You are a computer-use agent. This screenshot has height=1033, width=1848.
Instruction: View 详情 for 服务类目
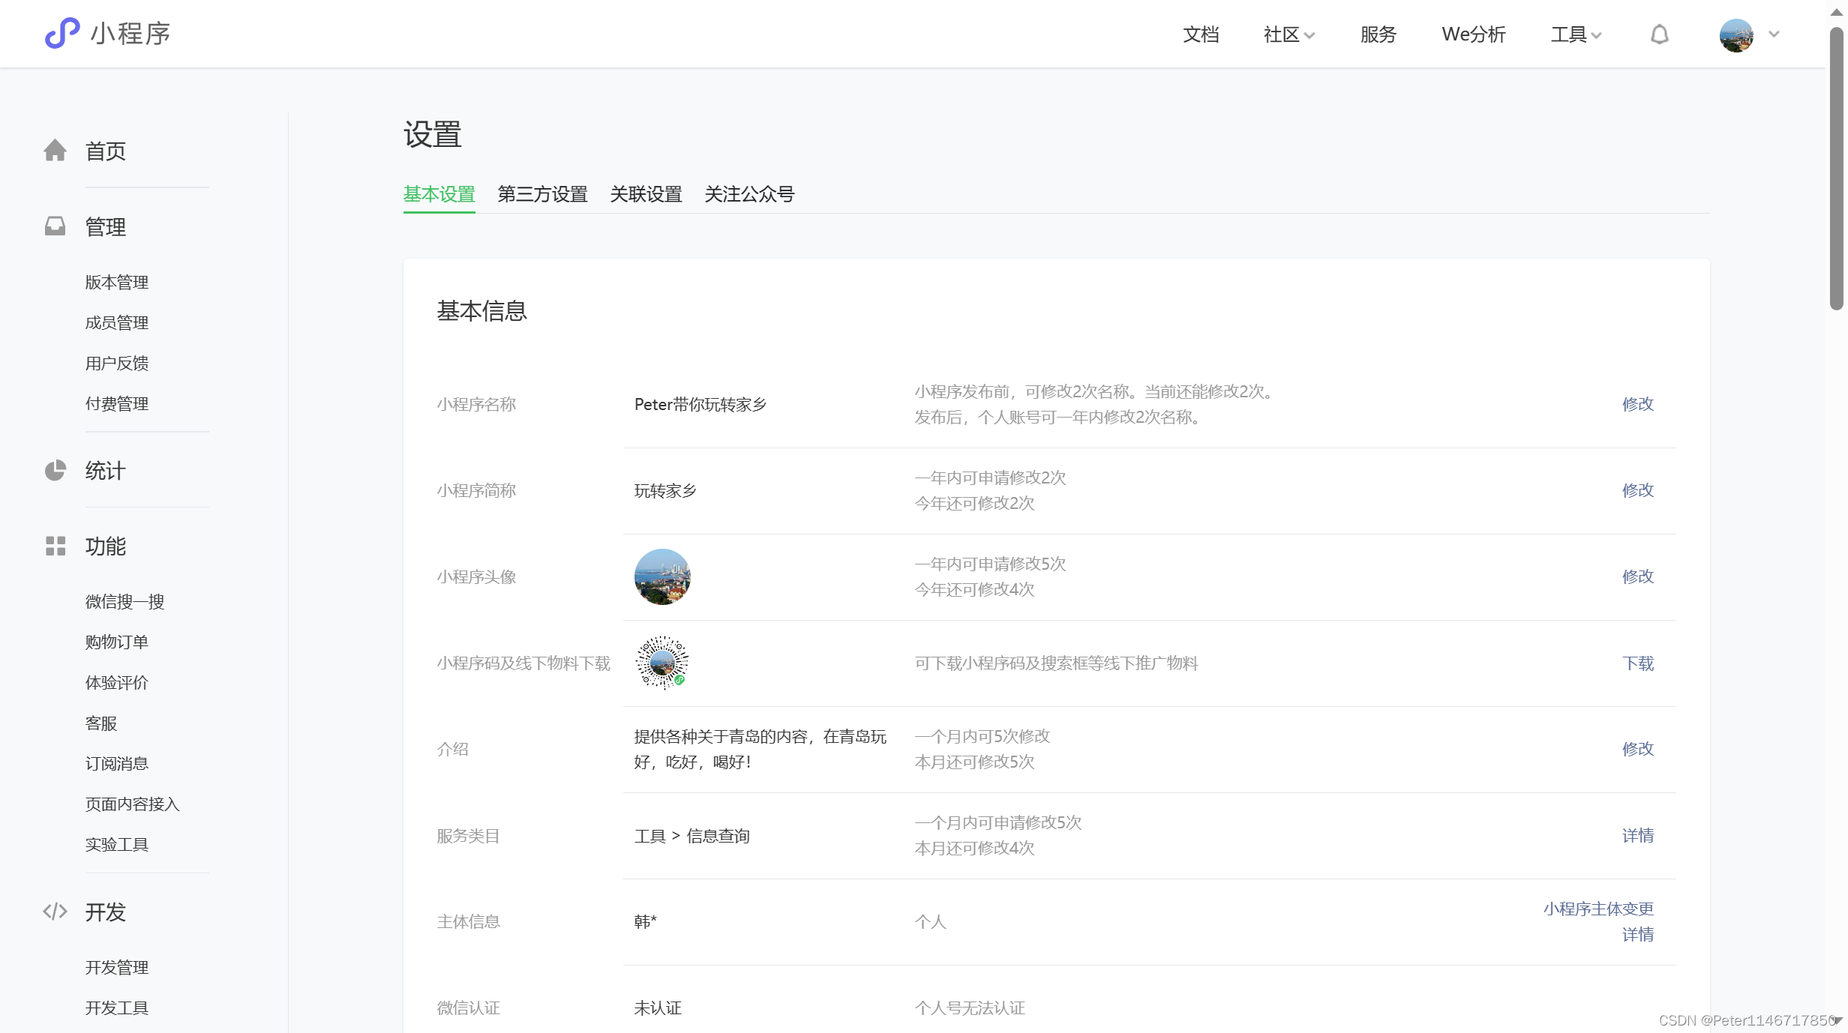(x=1638, y=835)
